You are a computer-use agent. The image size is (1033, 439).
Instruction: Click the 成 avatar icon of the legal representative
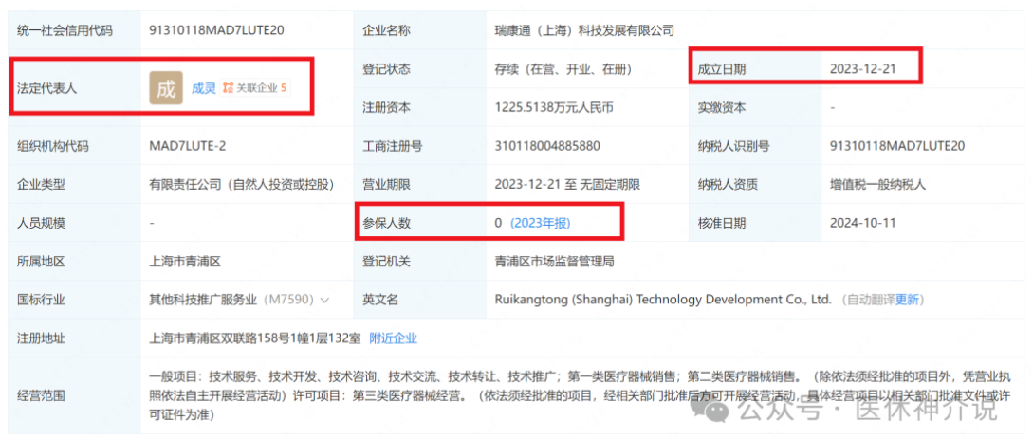click(x=166, y=88)
